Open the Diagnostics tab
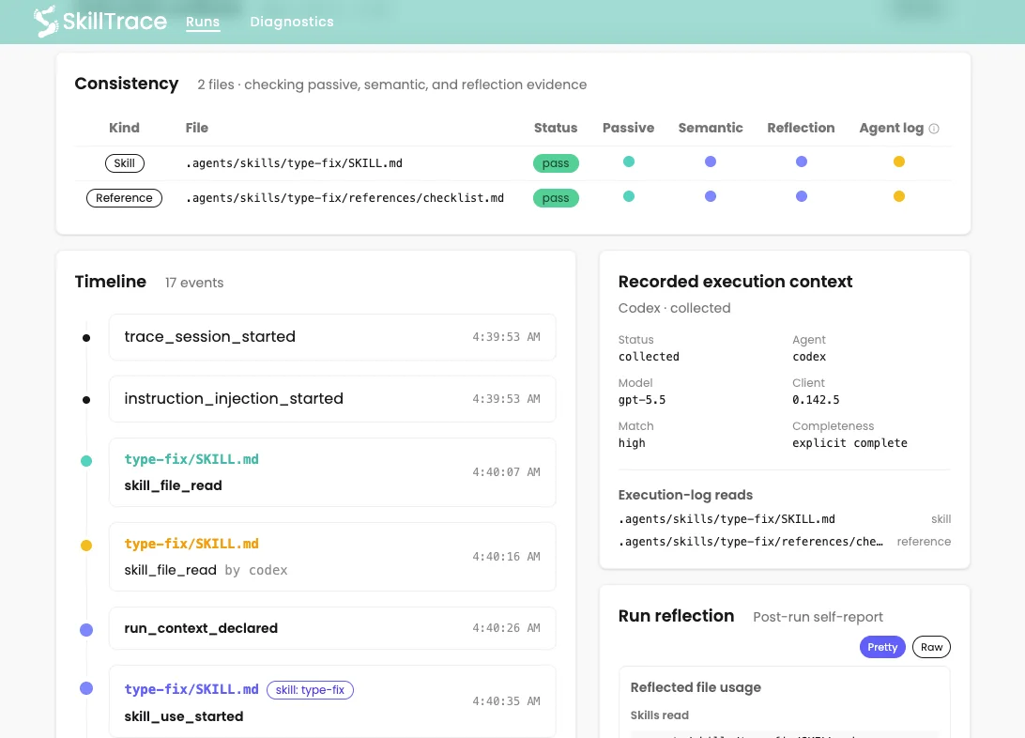1025x738 pixels. [x=292, y=22]
